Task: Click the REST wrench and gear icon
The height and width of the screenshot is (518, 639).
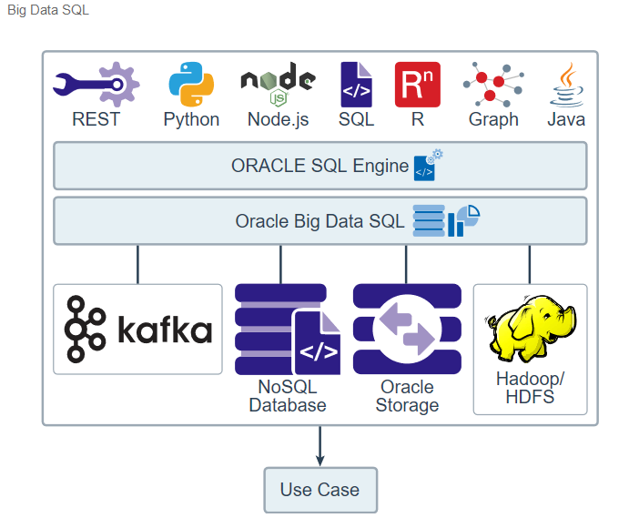Action: point(96,85)
